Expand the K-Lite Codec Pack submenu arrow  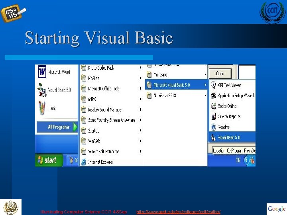click(140, 67)
